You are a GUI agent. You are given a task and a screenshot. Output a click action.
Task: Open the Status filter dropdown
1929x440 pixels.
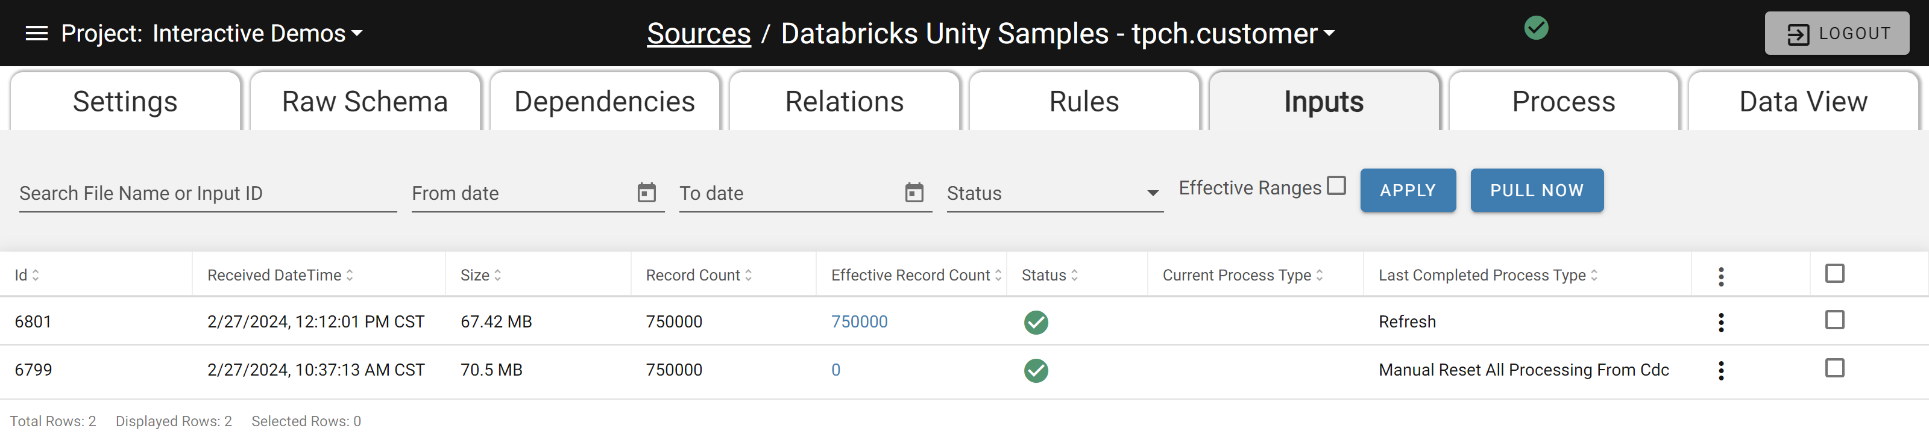[1054, 193]
